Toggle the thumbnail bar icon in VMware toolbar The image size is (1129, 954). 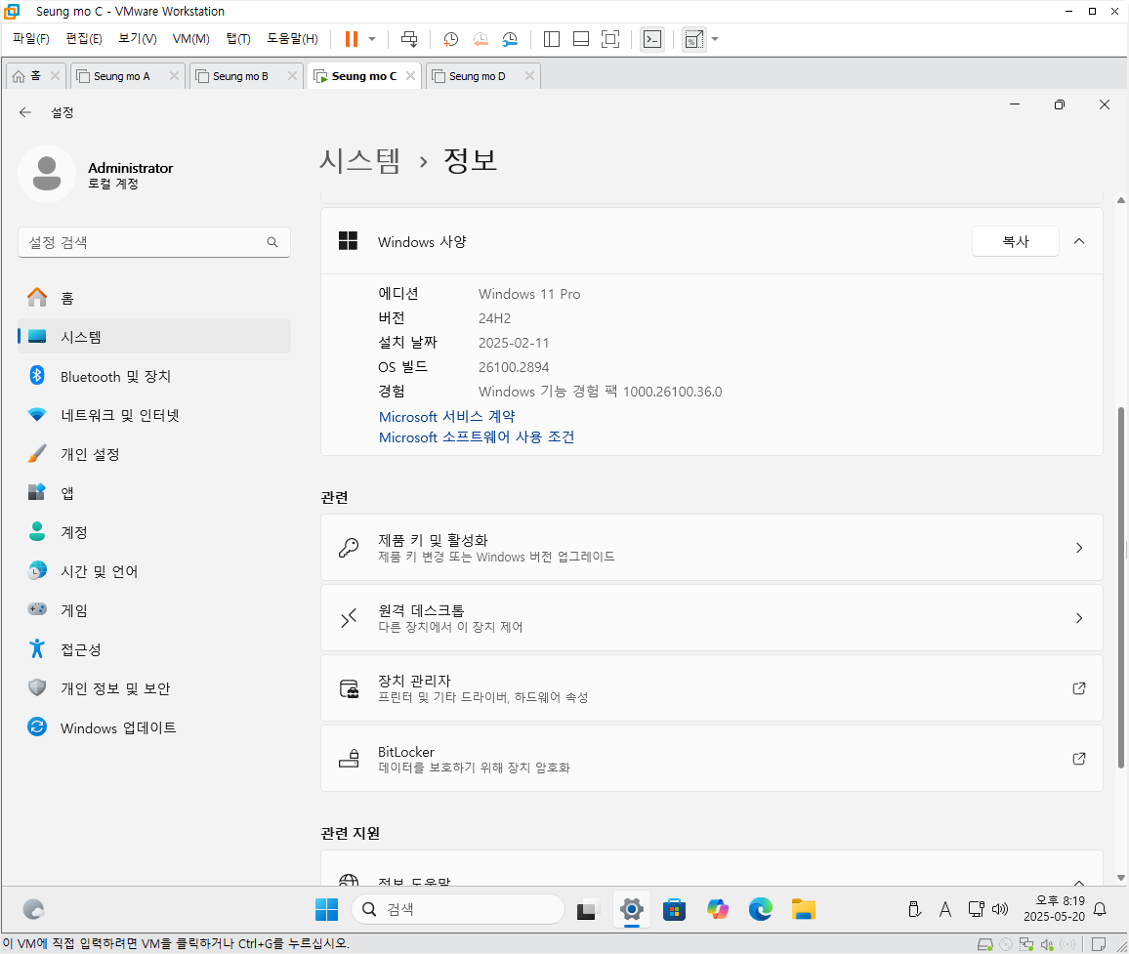tap(581, 39)
